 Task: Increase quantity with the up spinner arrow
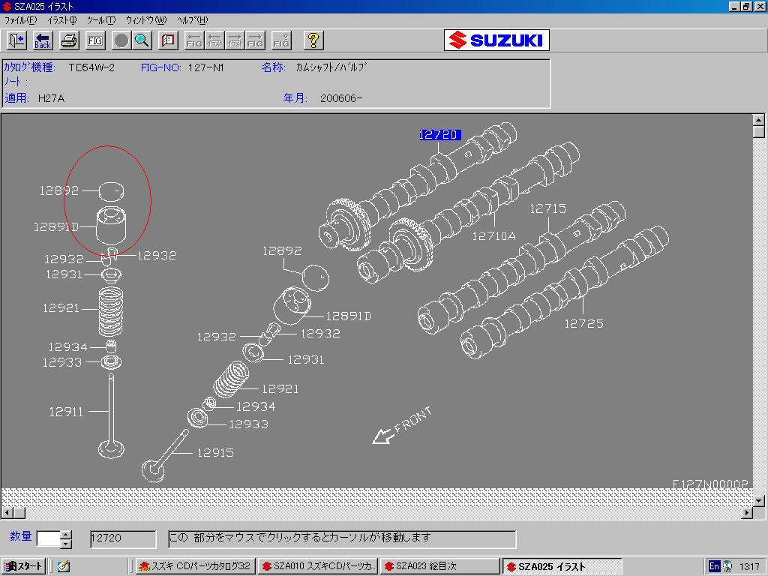click(66, 535)
